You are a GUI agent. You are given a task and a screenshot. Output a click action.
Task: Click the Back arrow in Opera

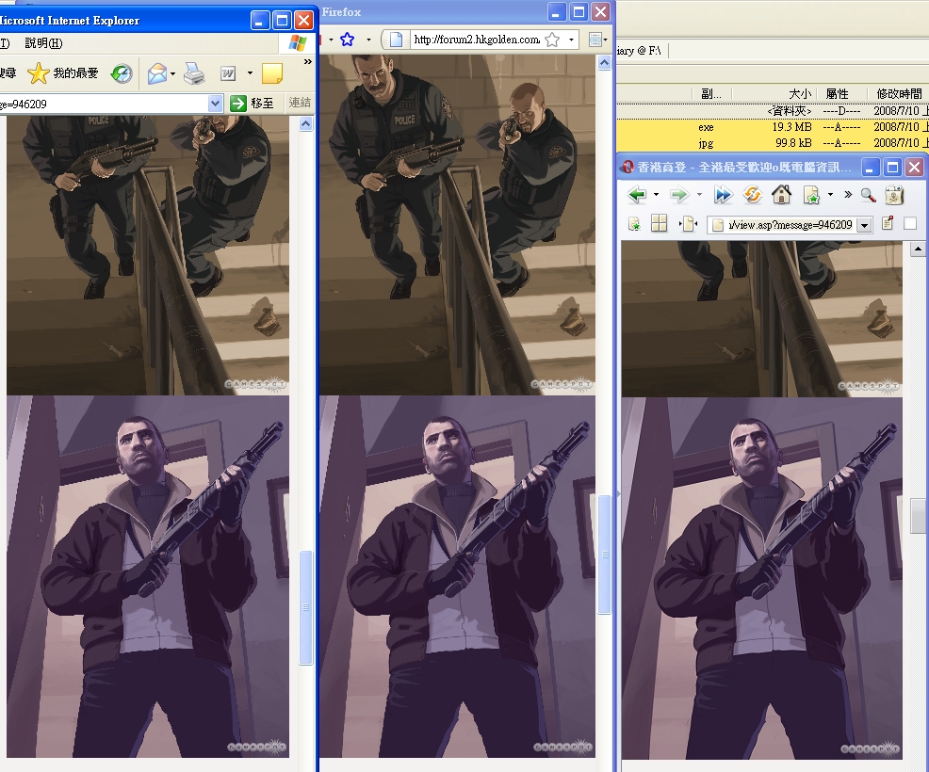click(x=637, y=194)
